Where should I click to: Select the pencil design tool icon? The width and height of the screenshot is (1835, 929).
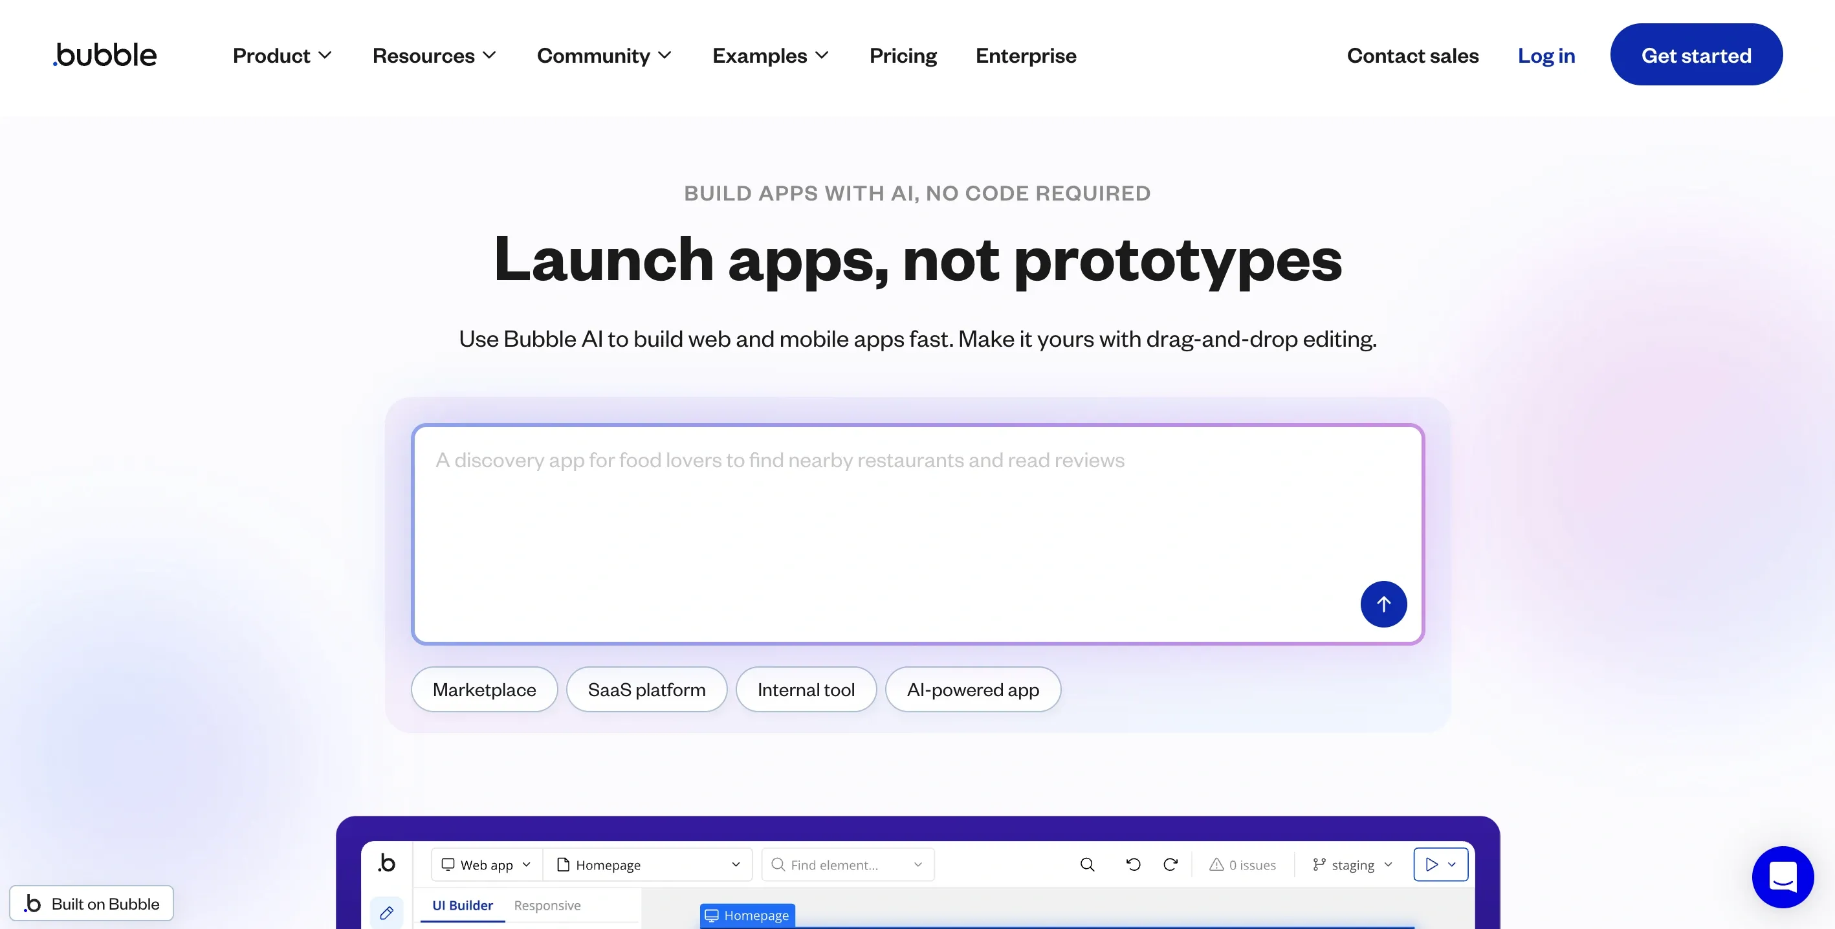point(386,913)
